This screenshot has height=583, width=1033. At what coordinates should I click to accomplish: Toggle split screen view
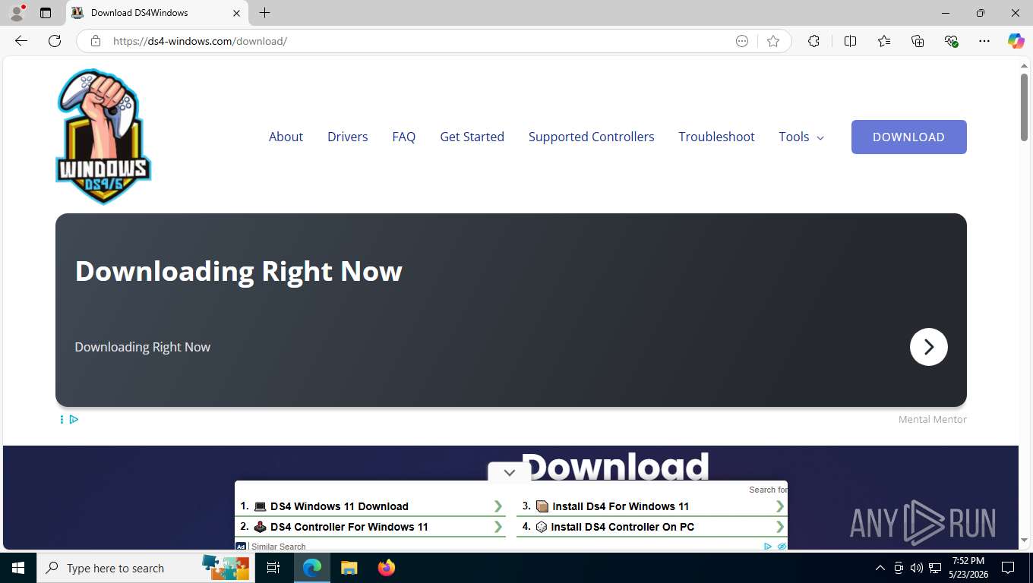pos(851,41)
